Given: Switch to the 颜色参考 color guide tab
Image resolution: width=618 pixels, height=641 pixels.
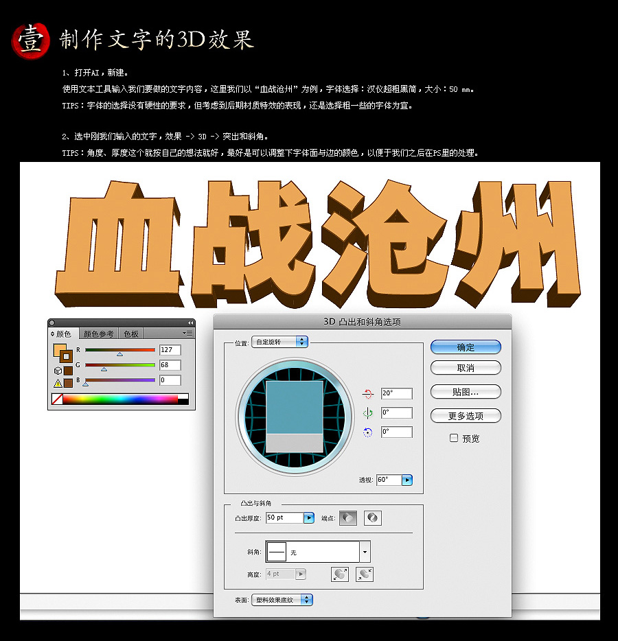Looking at the screenshot, I should [x=99, y=333].
